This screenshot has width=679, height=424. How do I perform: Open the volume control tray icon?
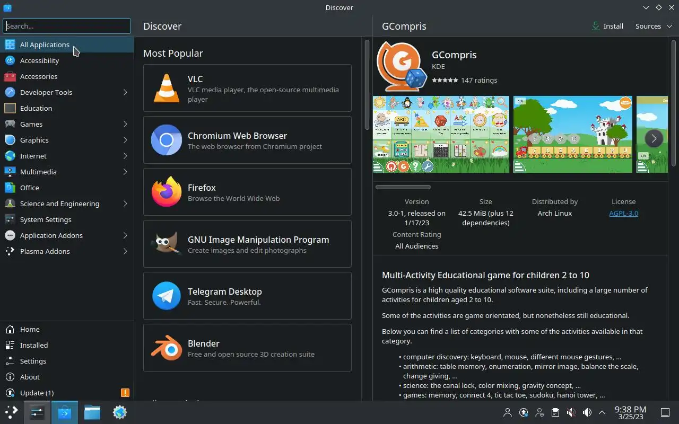(x=587, y=412)
